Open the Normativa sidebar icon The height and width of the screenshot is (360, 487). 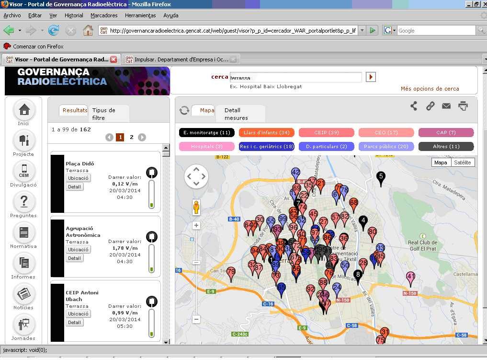[x=24, y=232]
